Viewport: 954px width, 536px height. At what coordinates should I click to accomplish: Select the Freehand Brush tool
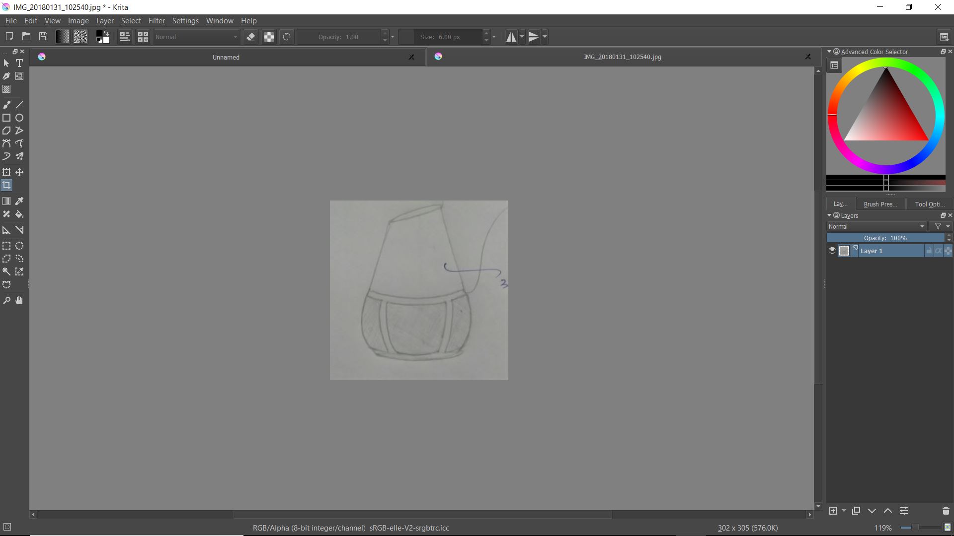pyautogui.click(x=6, y=105)
